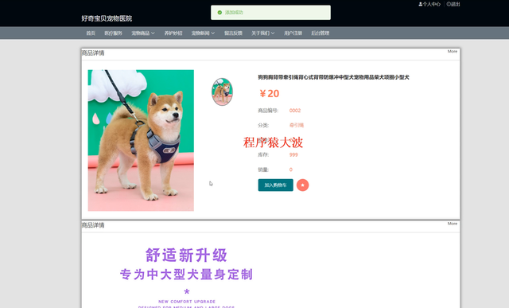Screen dimensions: 509x308
Task: Click the large Shiba Inu product image
Action: click(141, 140)
